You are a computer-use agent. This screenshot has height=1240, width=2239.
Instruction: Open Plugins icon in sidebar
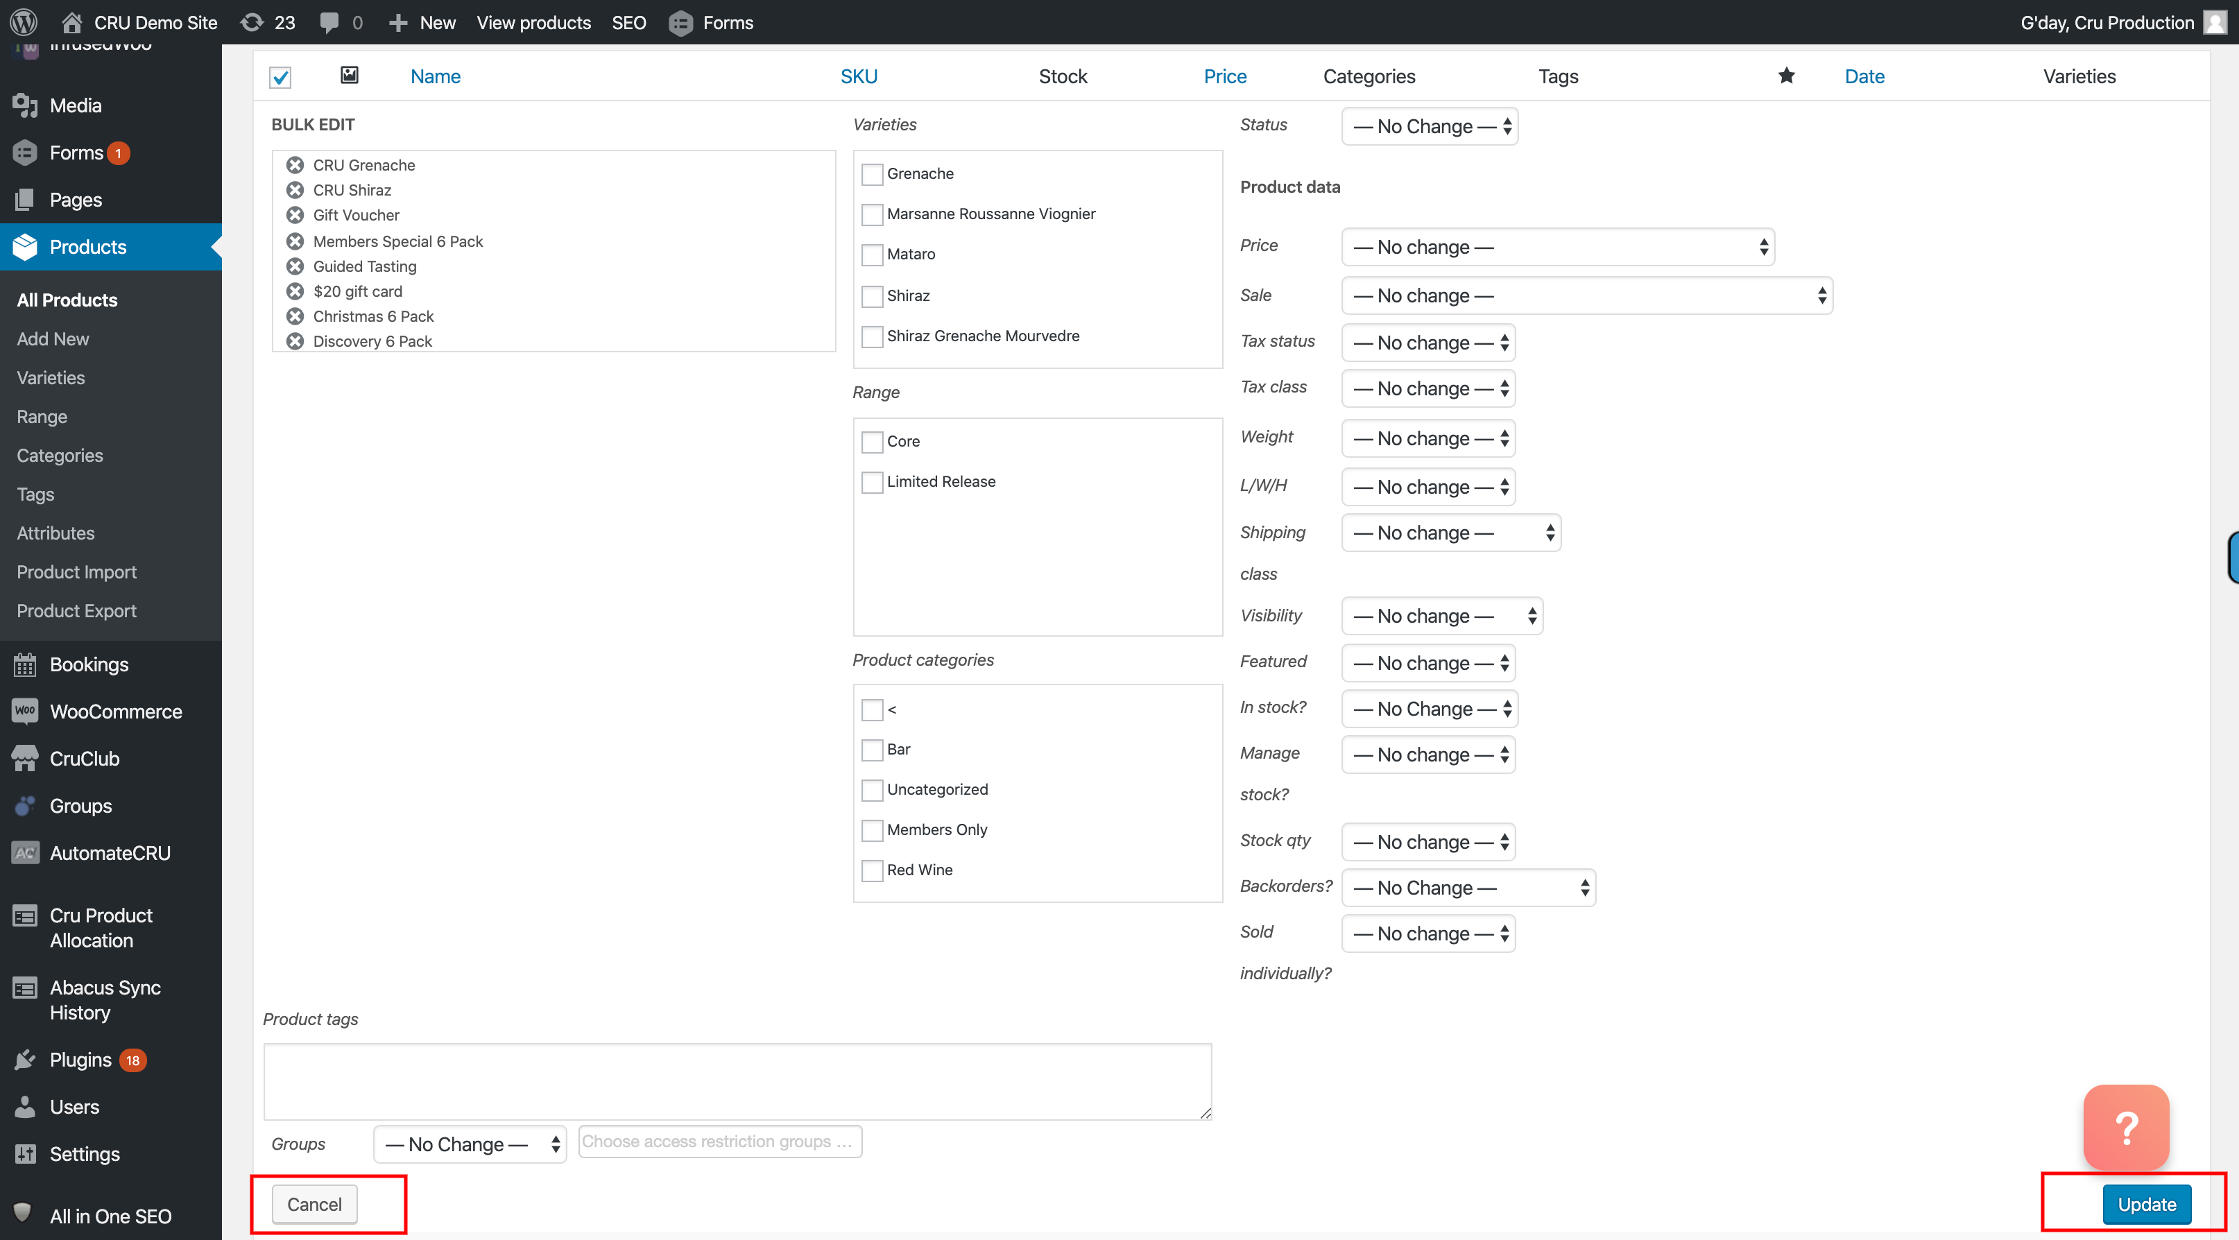(x=25, y=1060)
